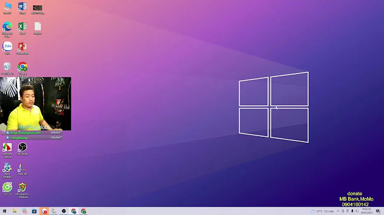Launch OBS Studio from the desktop
384x215 pixels.
tap(22, 149)
